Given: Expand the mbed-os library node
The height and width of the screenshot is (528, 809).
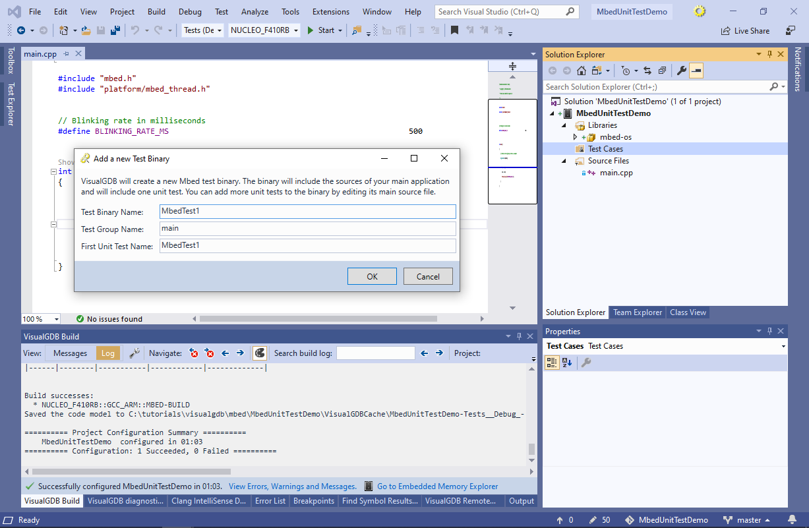Looking at the screenshot, I should [575, 137].
